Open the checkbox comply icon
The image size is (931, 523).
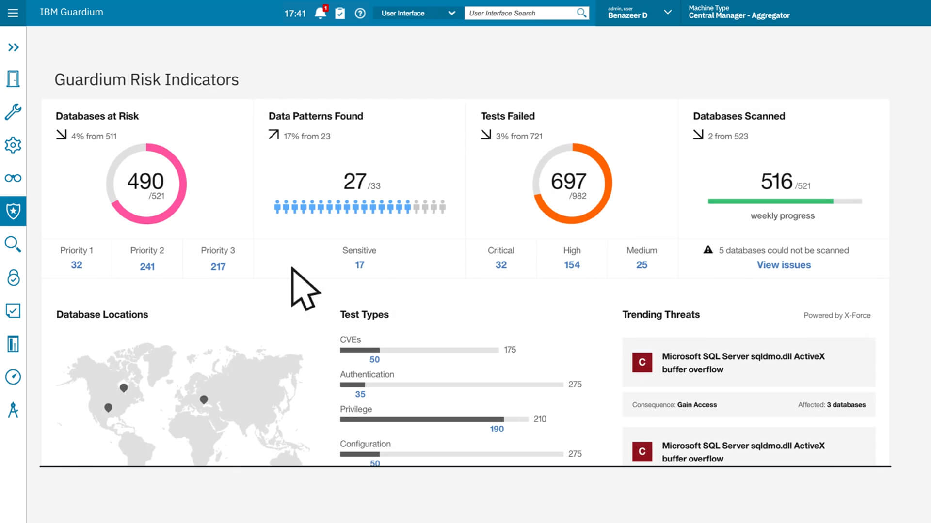tap(13, 310)
